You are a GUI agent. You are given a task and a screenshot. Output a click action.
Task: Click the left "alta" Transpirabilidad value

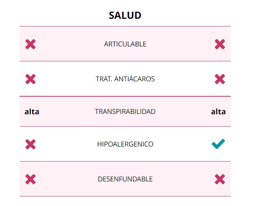coord(32,112)
